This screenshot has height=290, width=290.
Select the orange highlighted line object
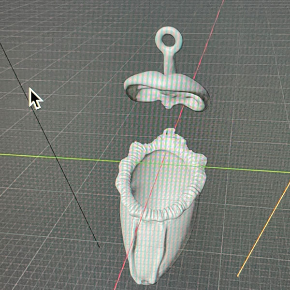[x=264, y=229]
